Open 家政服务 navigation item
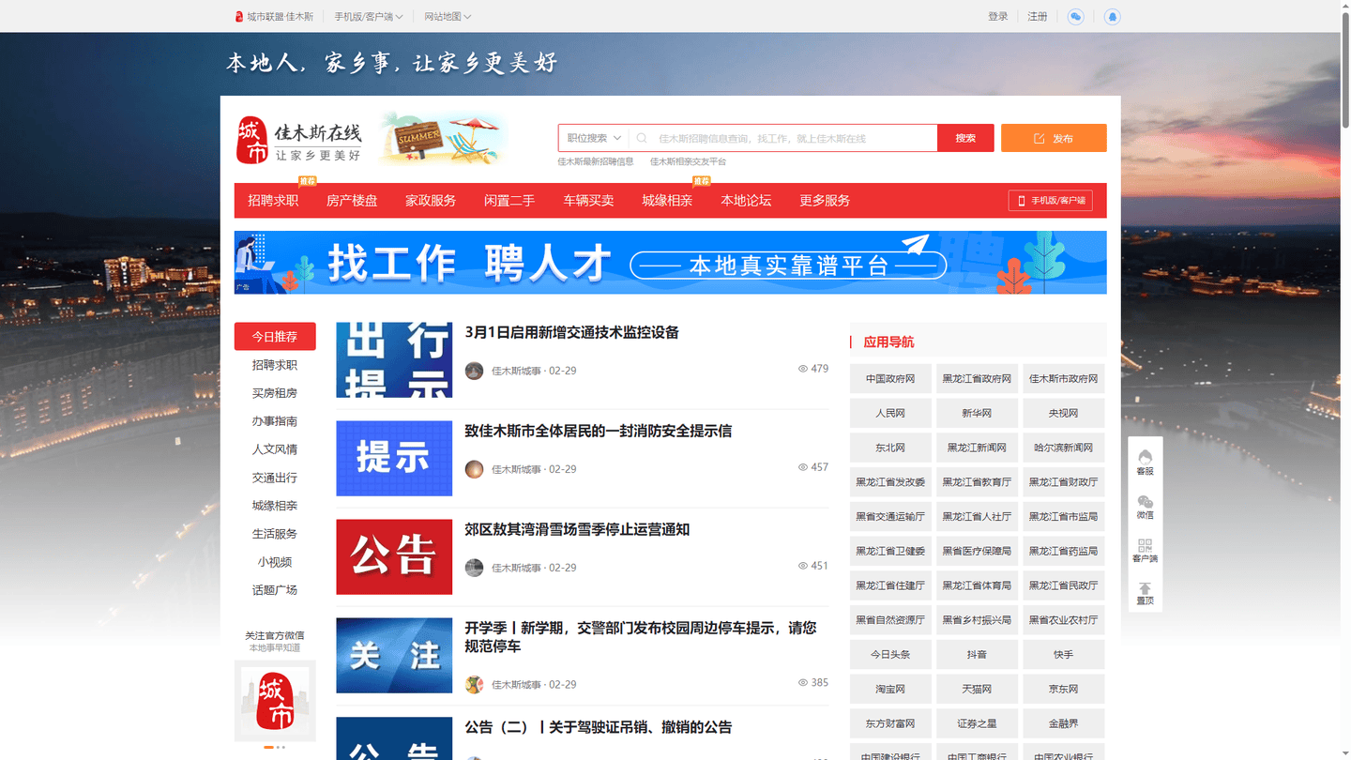 [x=431, y=201]
